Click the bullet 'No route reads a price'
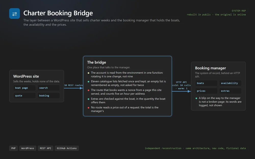255x159 pixels. [x=125, y=109]
